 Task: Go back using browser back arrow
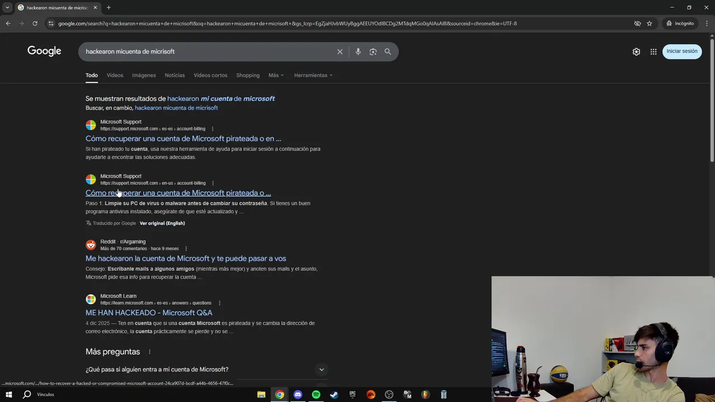pos(8,23)
